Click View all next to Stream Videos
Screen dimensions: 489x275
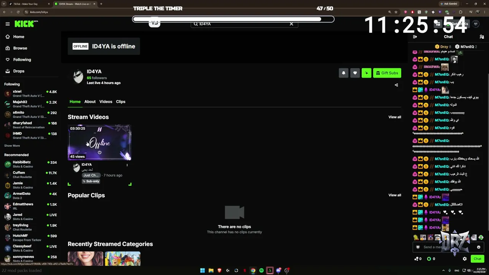click(x=395, y=117)
